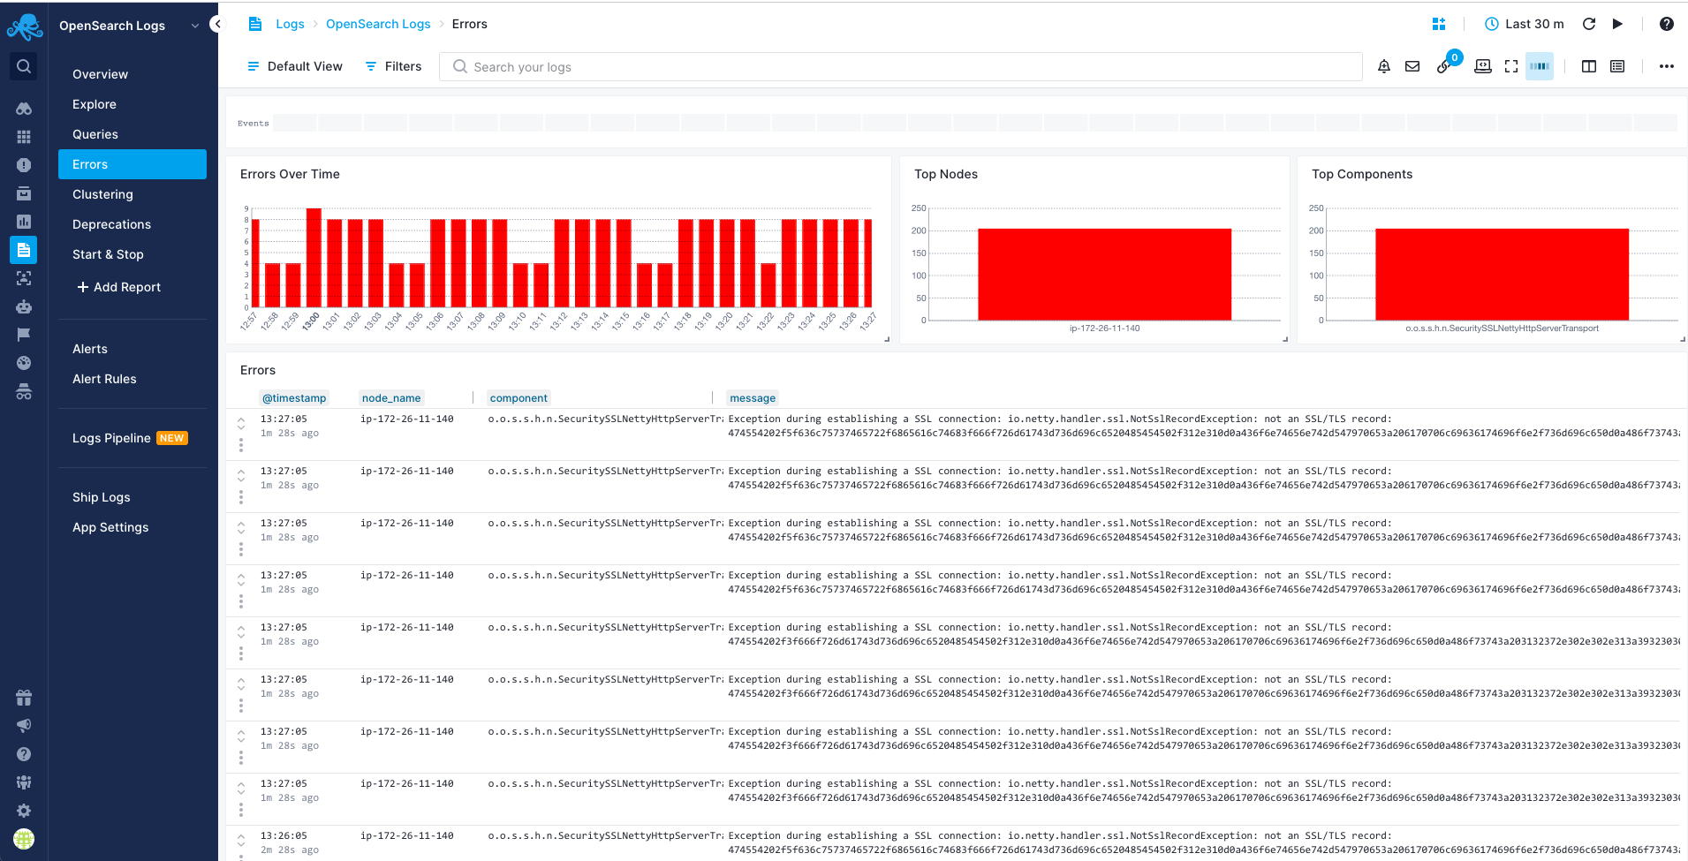Open the user avatar at bottom left

coord(24,839)
